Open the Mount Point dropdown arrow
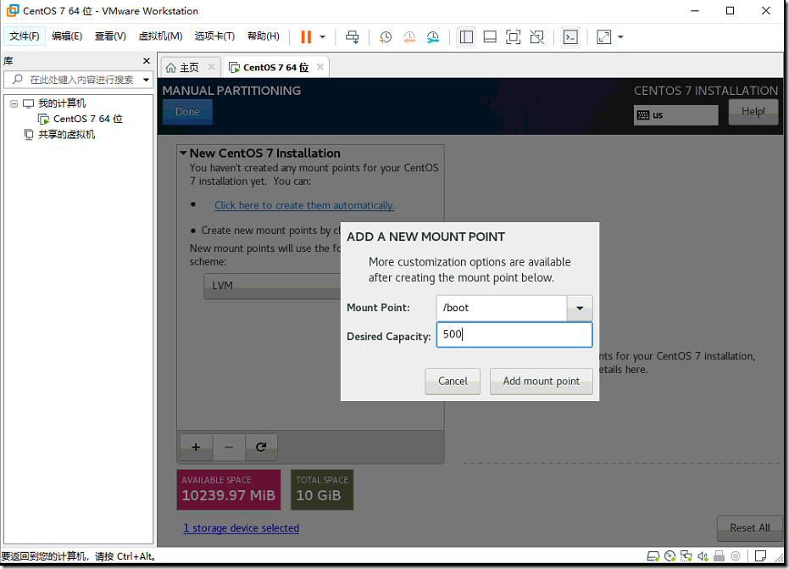Screen dimensions: 789x569 pyautogui.click(x=580, y=308)
